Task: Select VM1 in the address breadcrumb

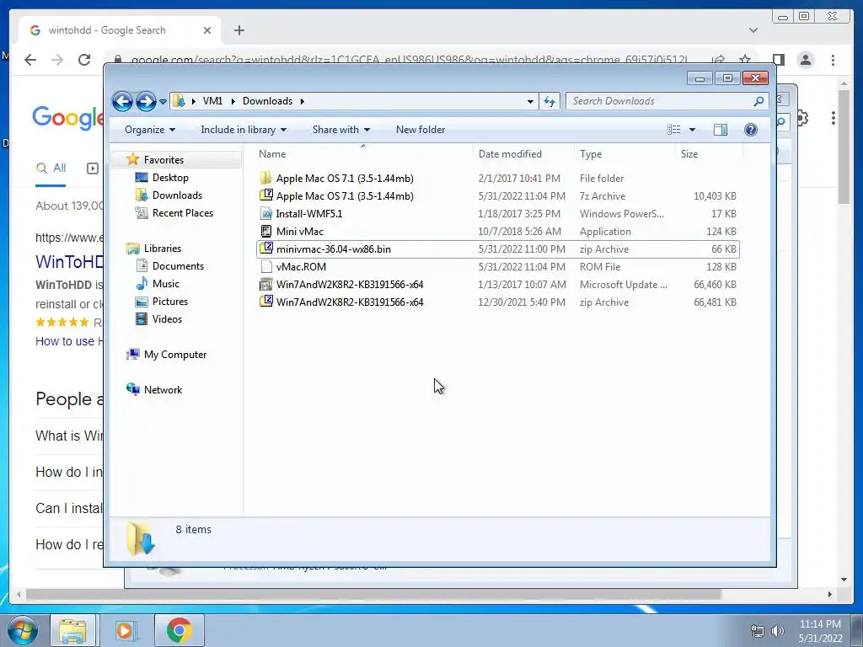Action: (212, 101)
